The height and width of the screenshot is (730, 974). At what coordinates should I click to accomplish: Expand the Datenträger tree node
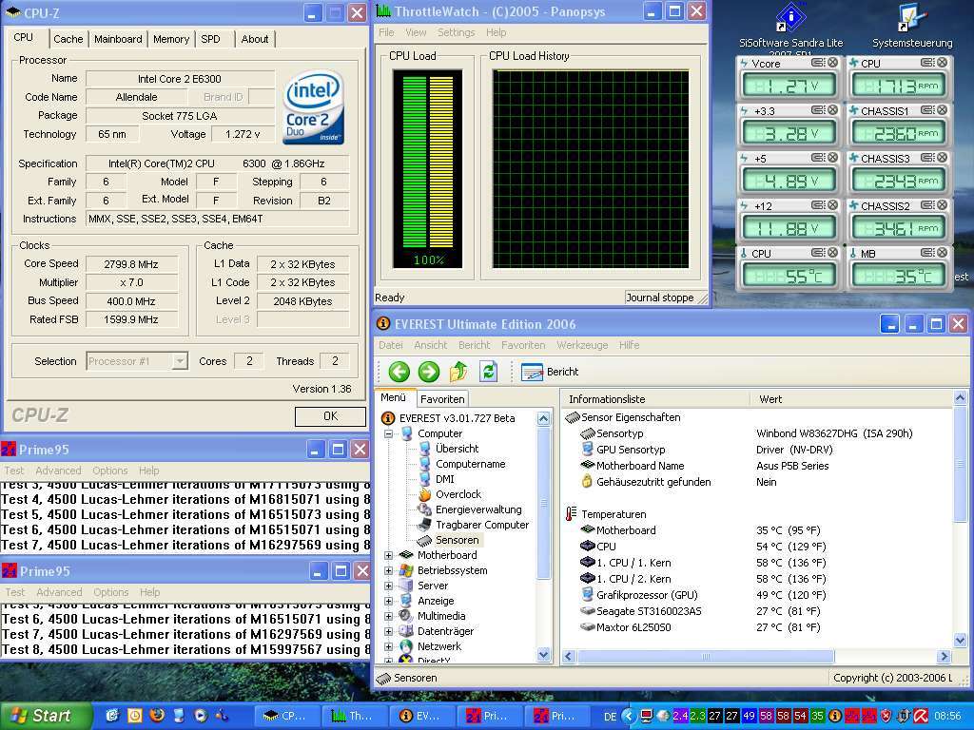click(x=388, y=631)
